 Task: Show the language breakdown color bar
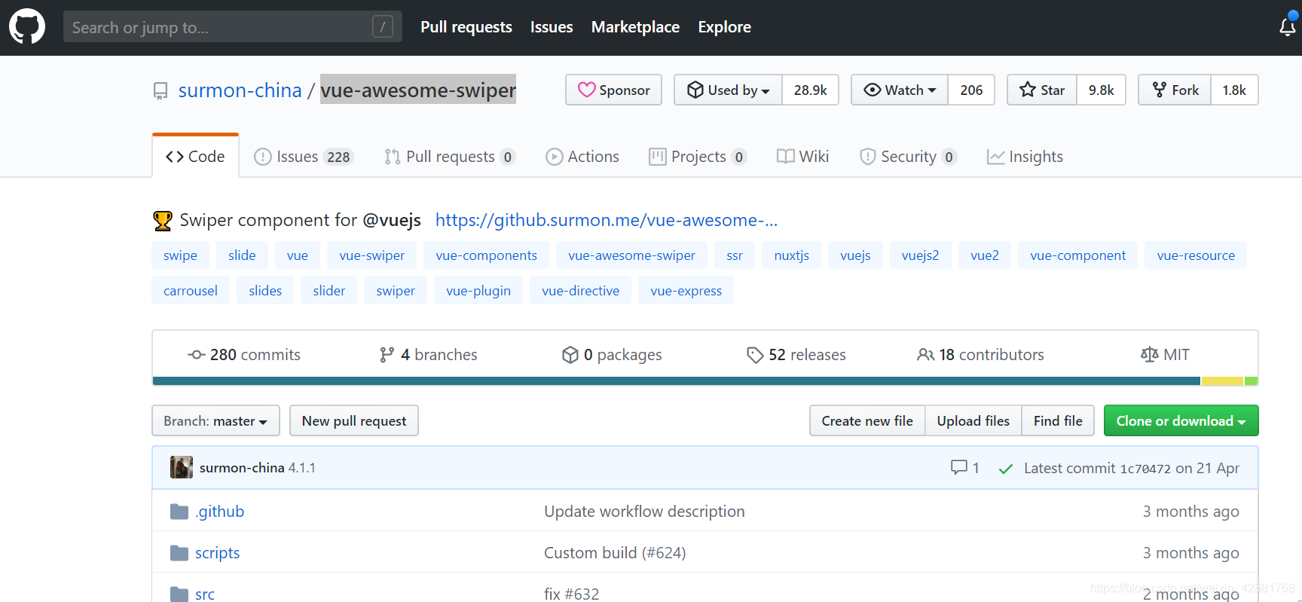click(x=705, y=381)
